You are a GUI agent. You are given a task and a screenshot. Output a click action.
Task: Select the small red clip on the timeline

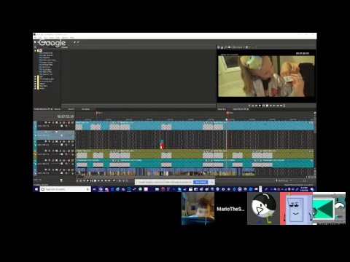point(162,146)
